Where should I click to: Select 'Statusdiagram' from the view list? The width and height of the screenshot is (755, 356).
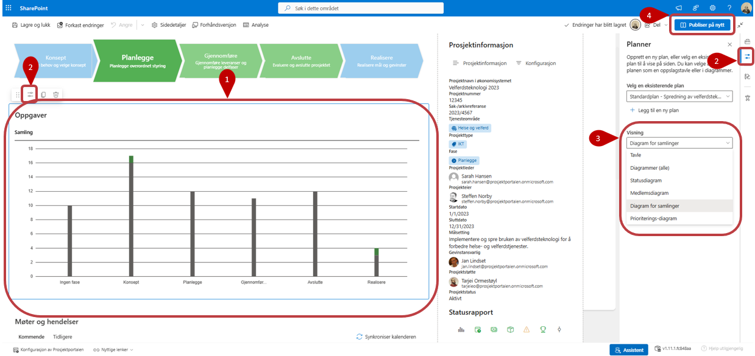[645, 181]
